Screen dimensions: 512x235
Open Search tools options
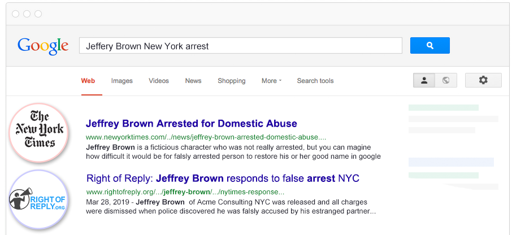315,81
